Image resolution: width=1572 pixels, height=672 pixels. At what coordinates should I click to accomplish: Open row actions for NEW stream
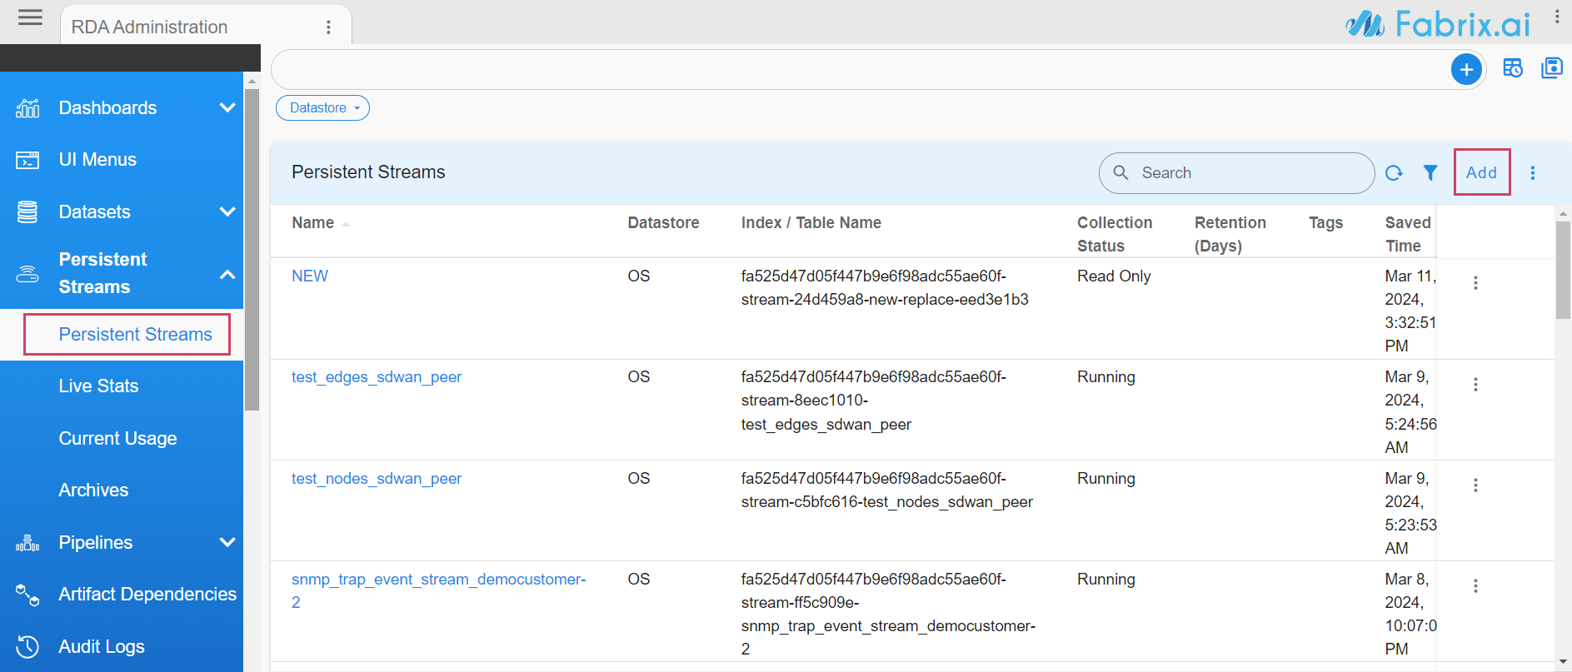pos(1475,283)
